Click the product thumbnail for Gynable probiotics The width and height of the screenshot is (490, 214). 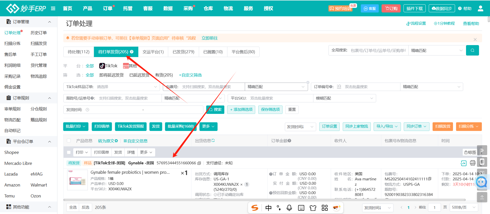click(77, 180)
